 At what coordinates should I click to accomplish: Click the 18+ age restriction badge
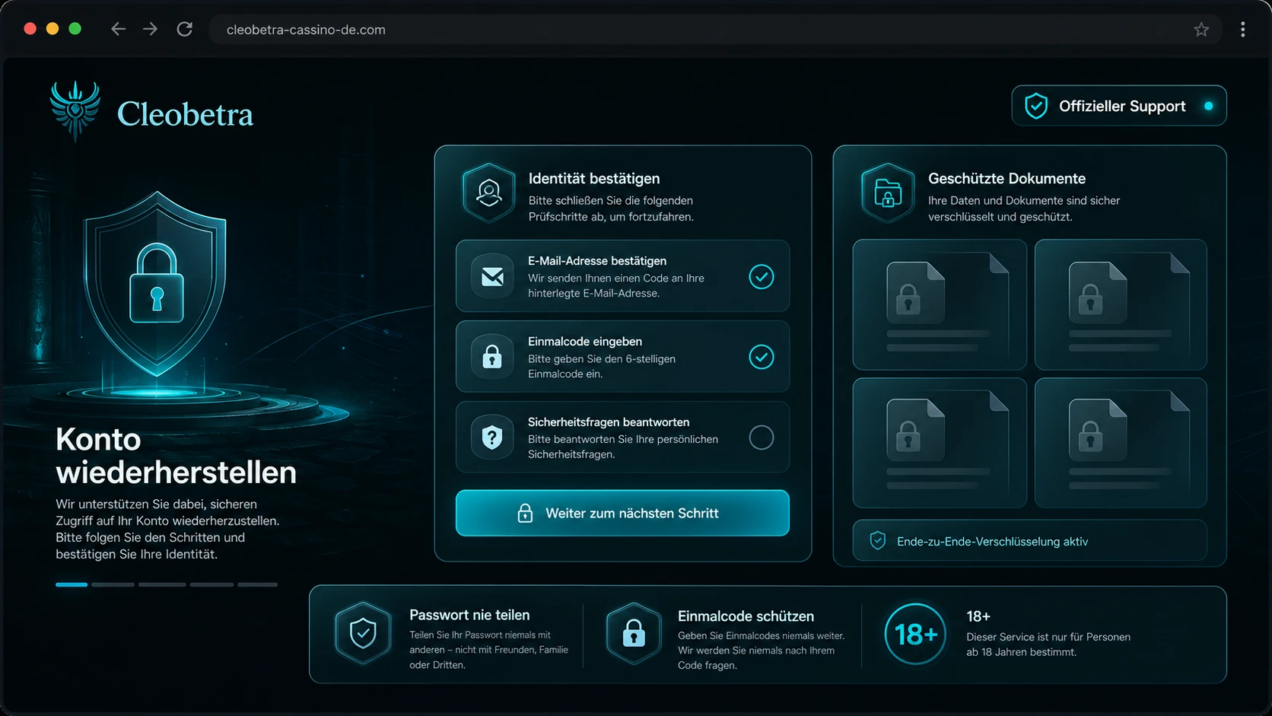[x=915, y=634]
